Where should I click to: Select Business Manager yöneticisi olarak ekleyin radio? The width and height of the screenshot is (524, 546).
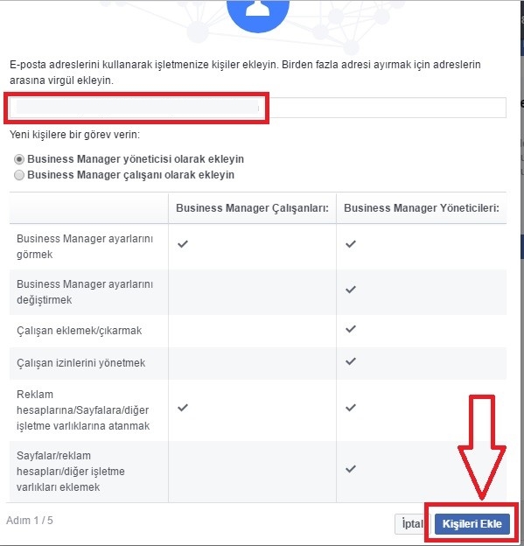pyautogui.click(x=19, y=159)
